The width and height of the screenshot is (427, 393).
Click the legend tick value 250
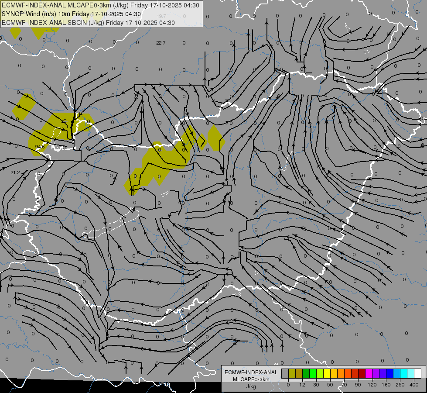pos(400,385)
